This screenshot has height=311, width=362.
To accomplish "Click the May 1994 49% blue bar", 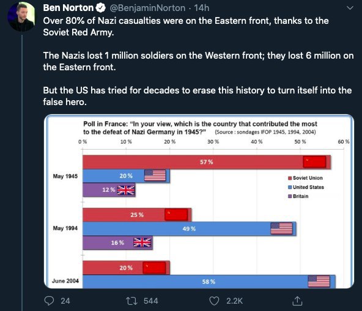I will pyautogui.click(x=190, y=229).
